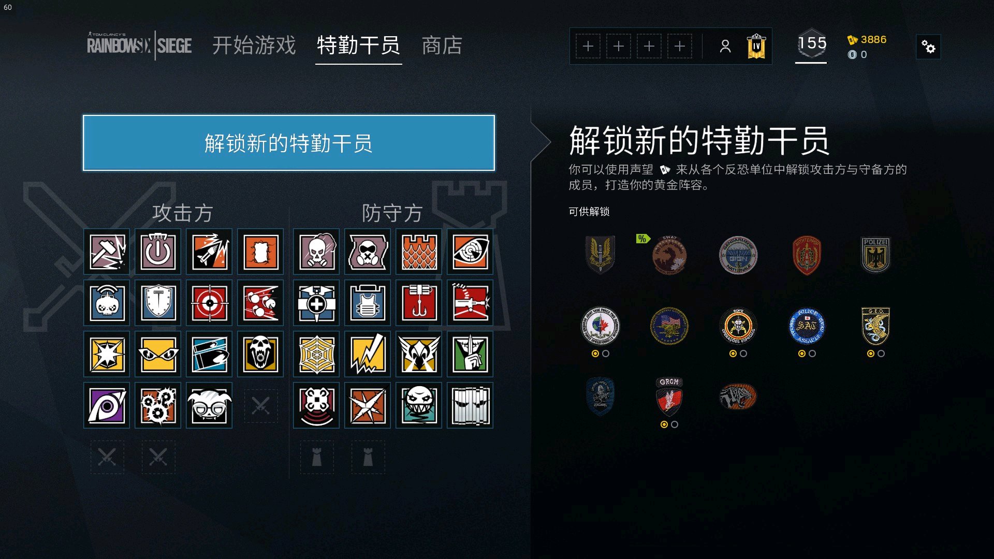Select the Kapkan hook trap operator icon

click(x=419, y=303)
